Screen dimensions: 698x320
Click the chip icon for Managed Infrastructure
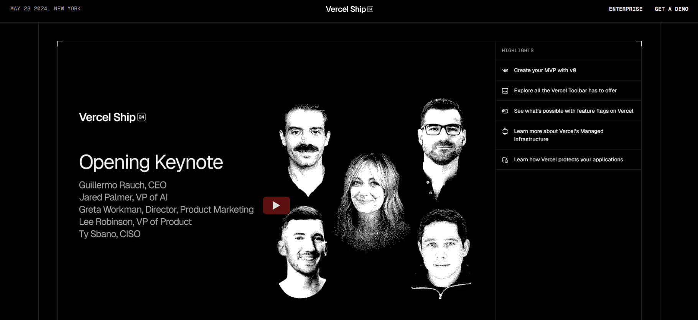pyautogui.click(x=505, y=131)
